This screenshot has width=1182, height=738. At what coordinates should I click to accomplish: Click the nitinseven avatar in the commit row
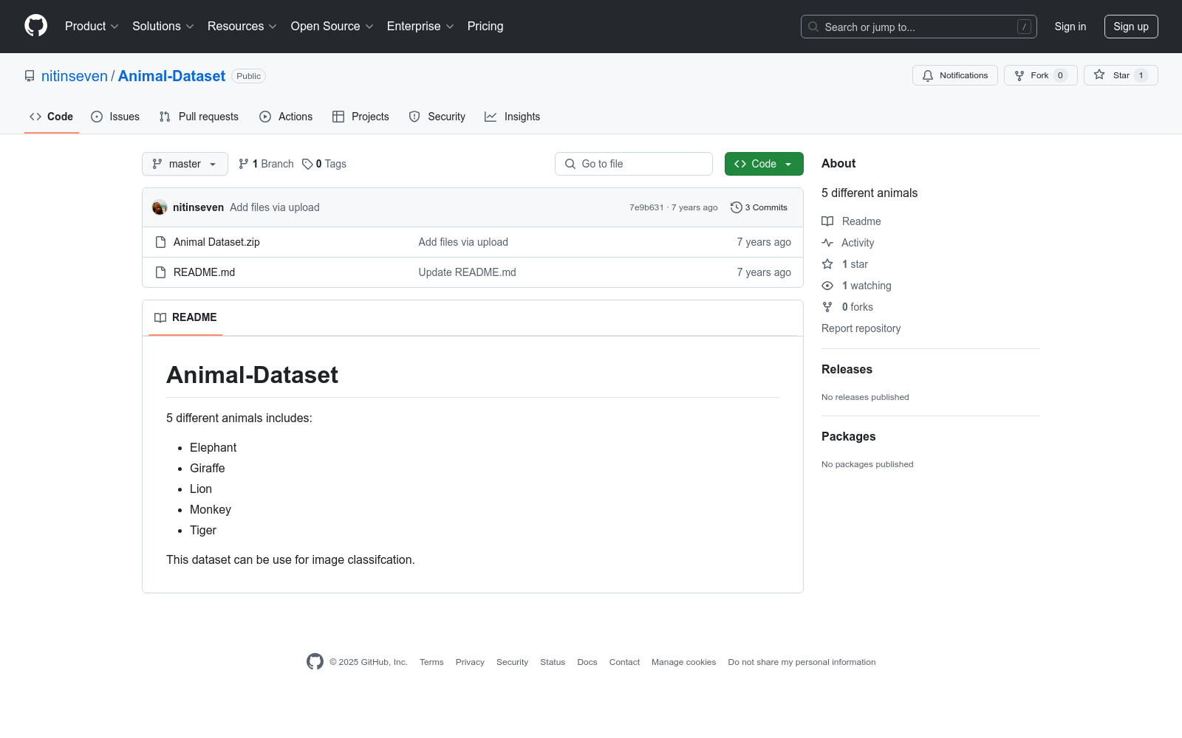coord(160,207)
